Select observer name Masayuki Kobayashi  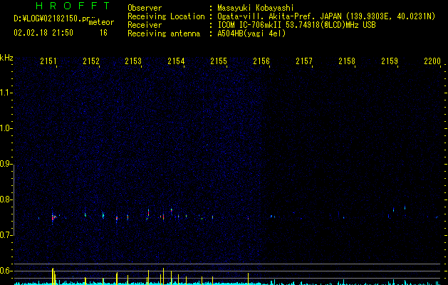coord(256,8)
